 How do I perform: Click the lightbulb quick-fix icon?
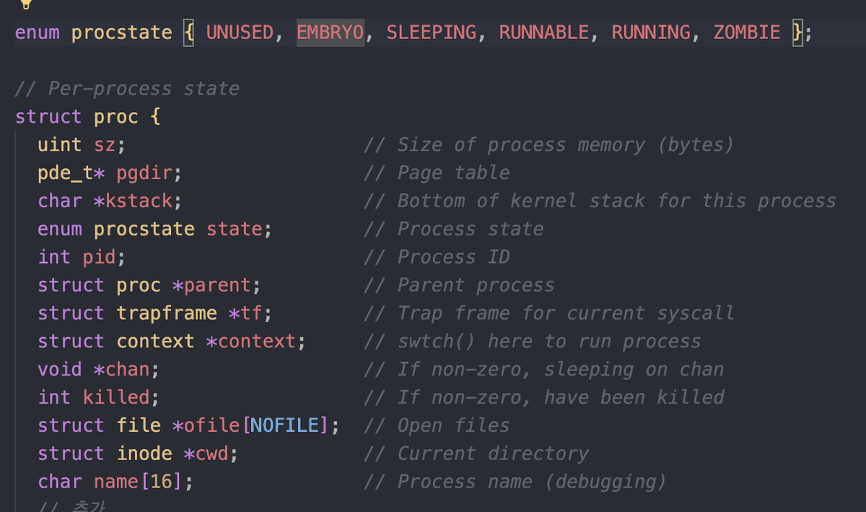(26, 4)
